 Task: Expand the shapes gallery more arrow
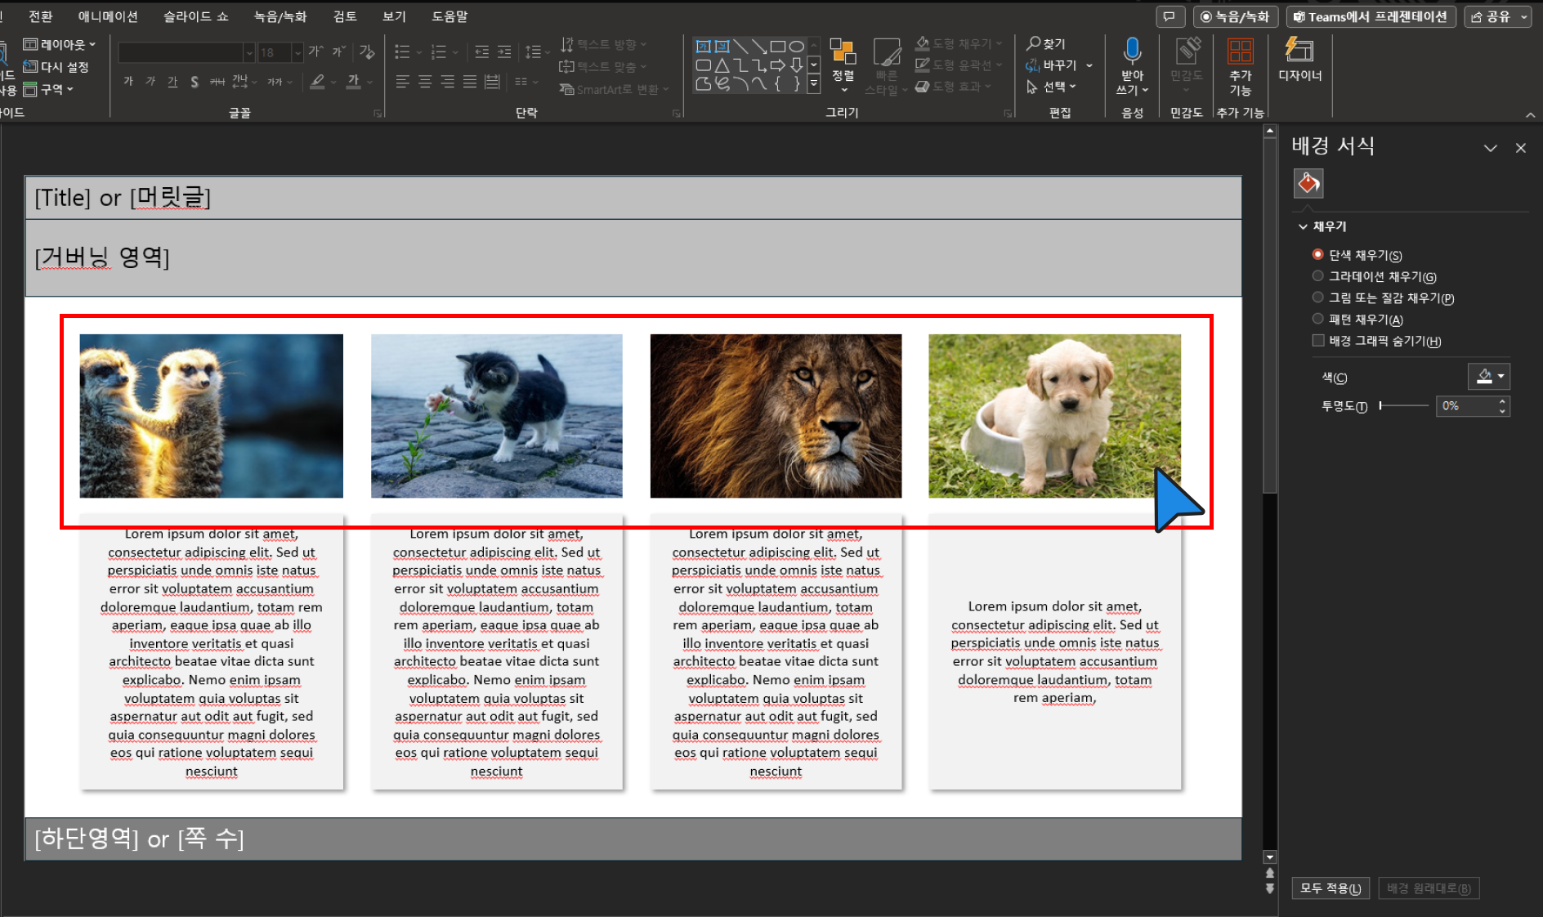tap(813, 83)
